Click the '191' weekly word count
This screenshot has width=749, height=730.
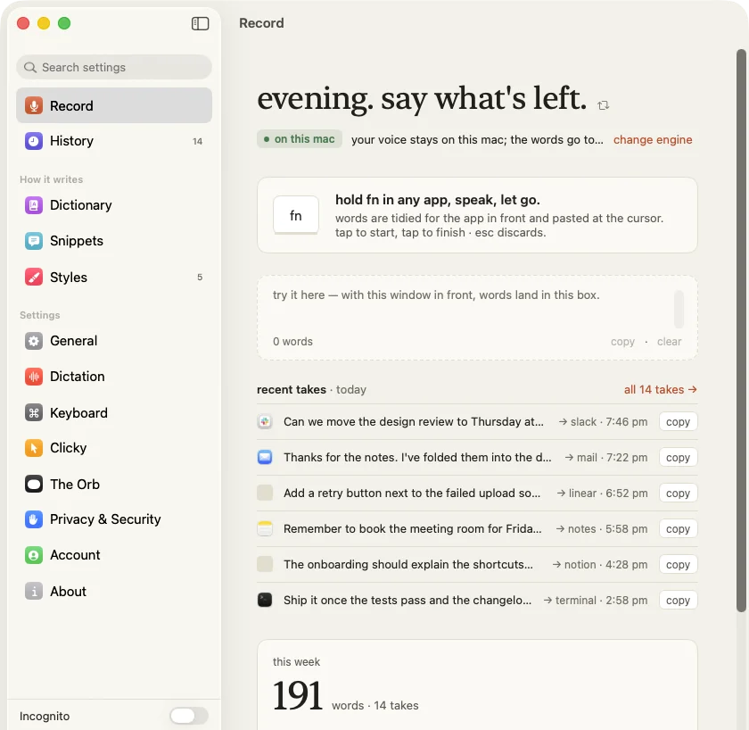tap(298, 695)
